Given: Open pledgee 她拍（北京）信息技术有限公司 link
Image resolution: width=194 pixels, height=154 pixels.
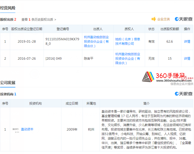Looking at the screenshot, I should pyautogui.click(x=127, y=42).
